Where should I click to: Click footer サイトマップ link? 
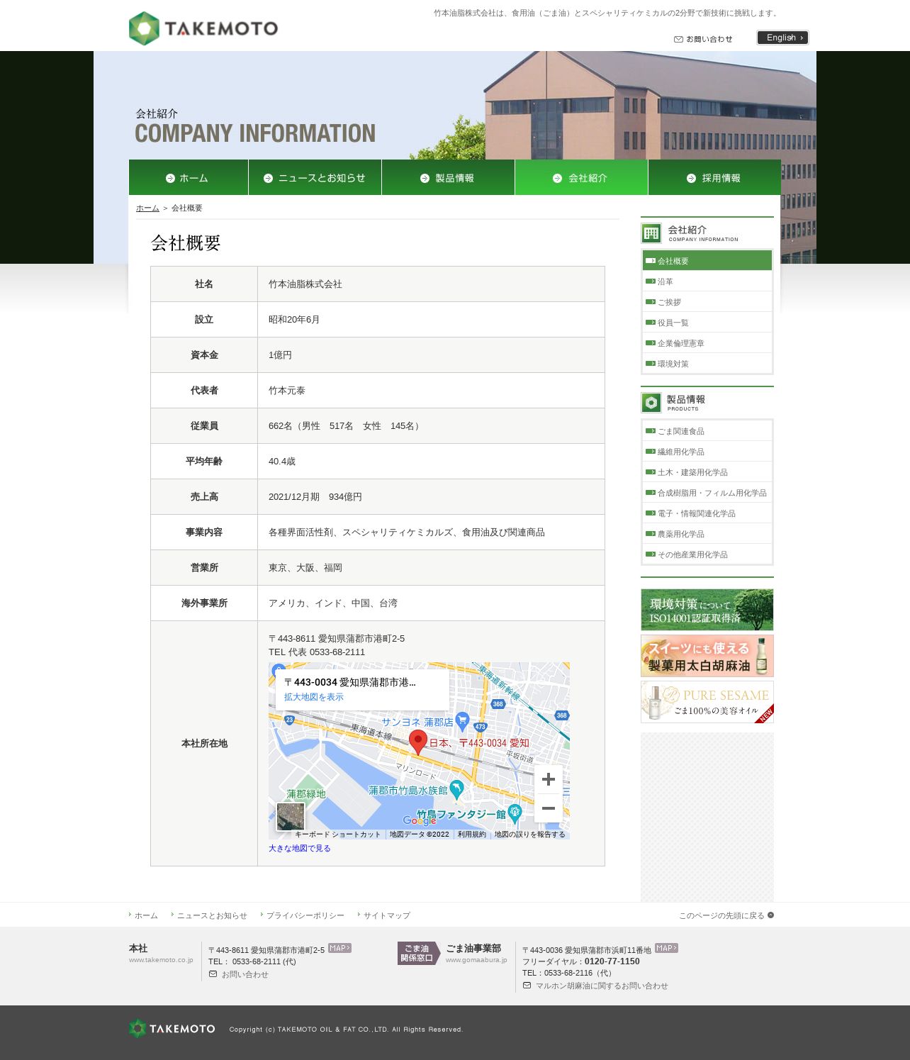tap(387, 915)
